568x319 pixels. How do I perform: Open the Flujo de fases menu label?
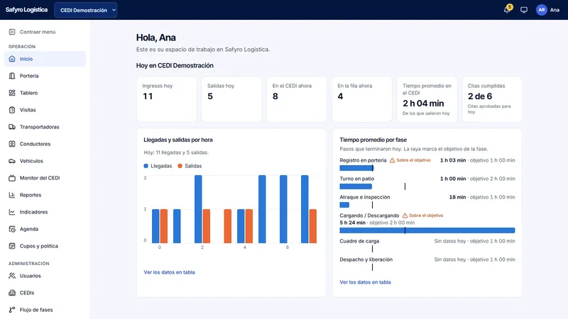click(36, 310)
